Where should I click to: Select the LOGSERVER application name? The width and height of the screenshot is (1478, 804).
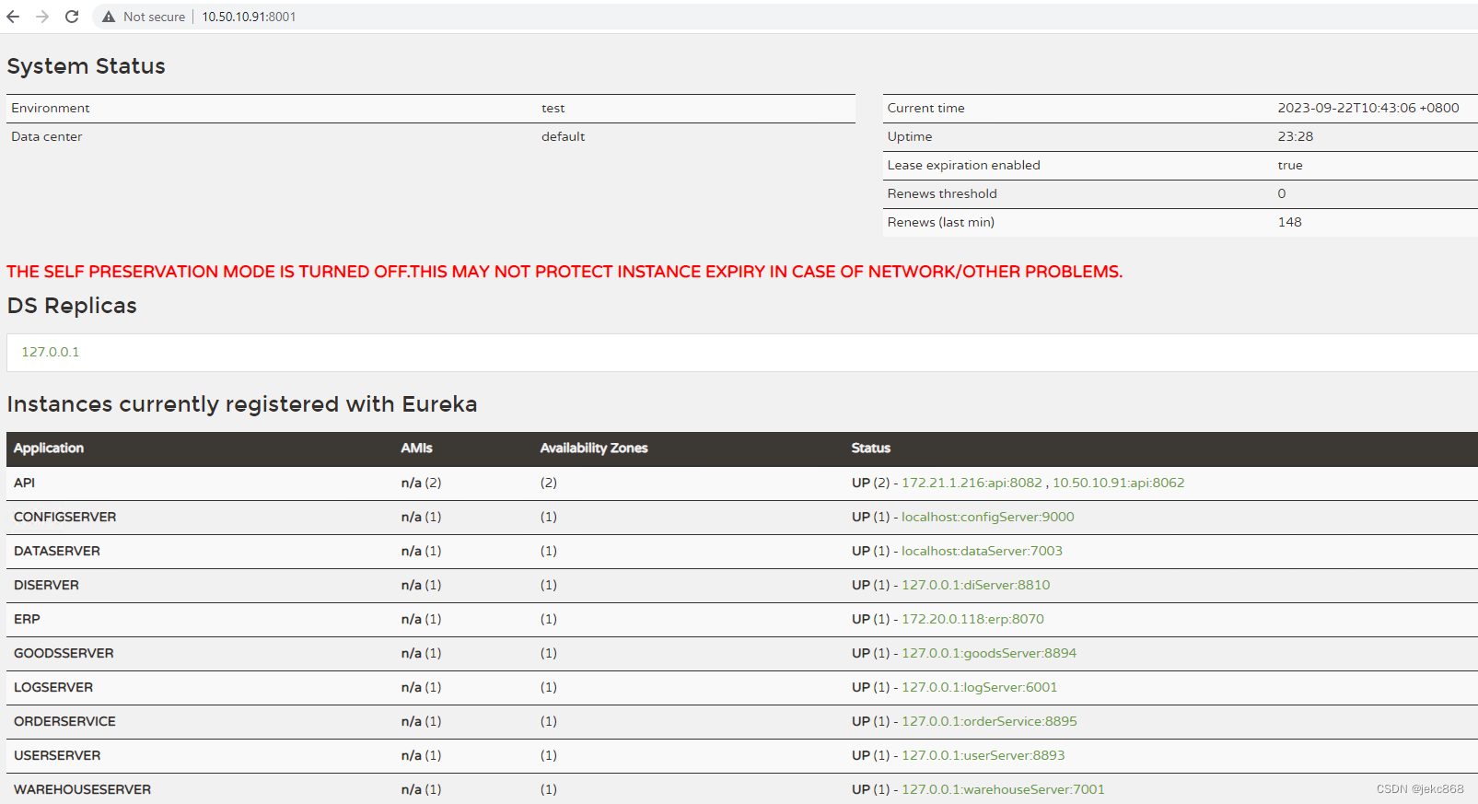point(53,687)
